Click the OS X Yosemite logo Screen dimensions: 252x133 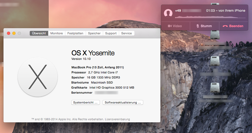37,77
